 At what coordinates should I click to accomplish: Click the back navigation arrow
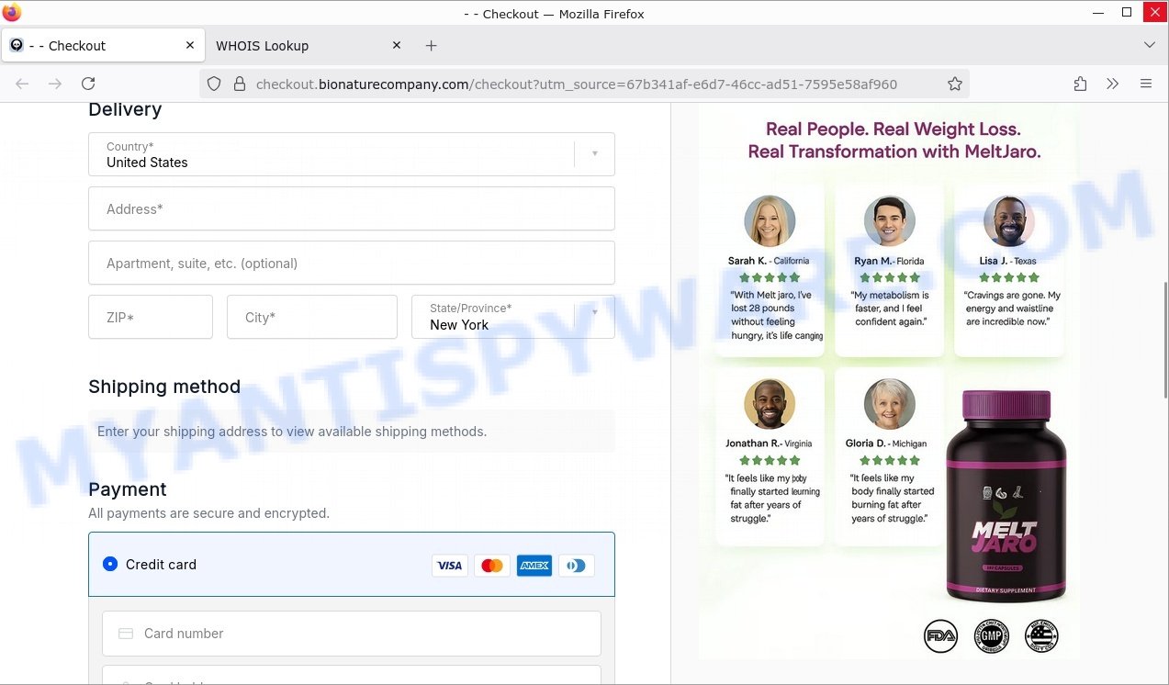click(x=22, y=84)
